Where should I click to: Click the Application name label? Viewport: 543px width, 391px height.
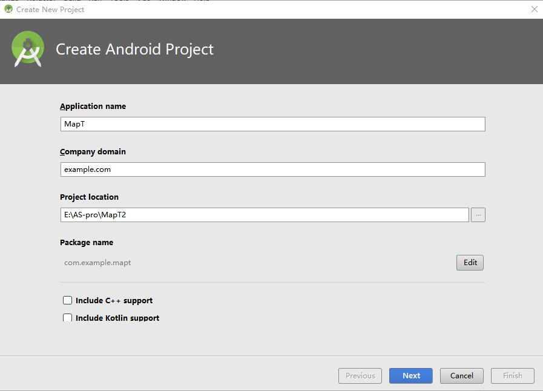click(93, 106)
